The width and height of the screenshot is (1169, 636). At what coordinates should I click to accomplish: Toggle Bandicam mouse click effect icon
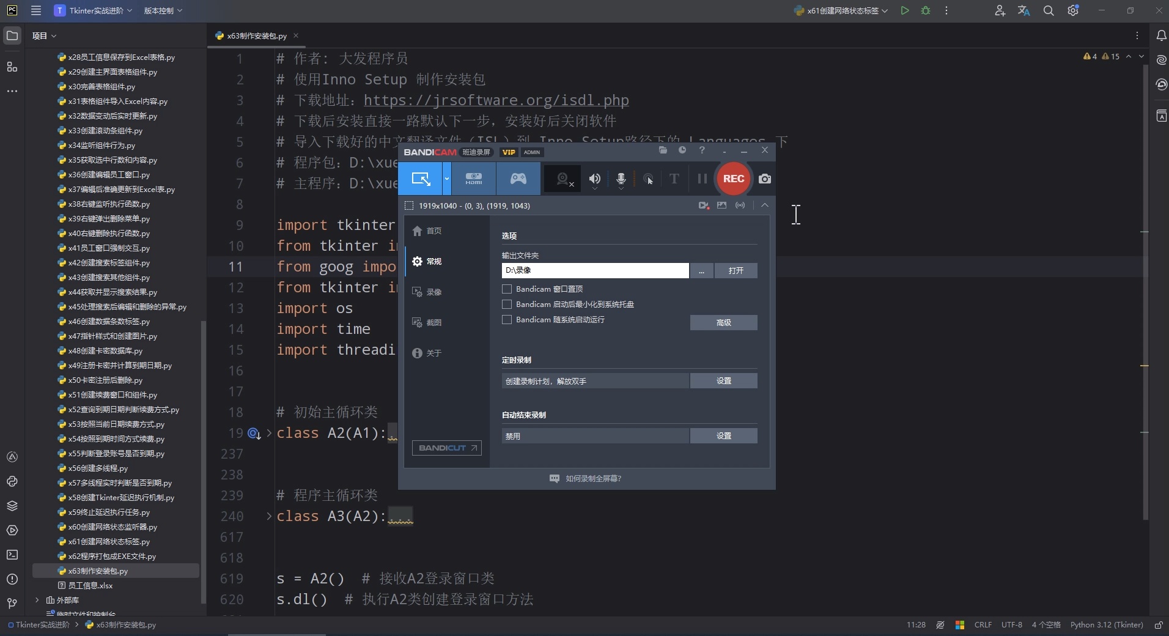[x=648, y=179]
